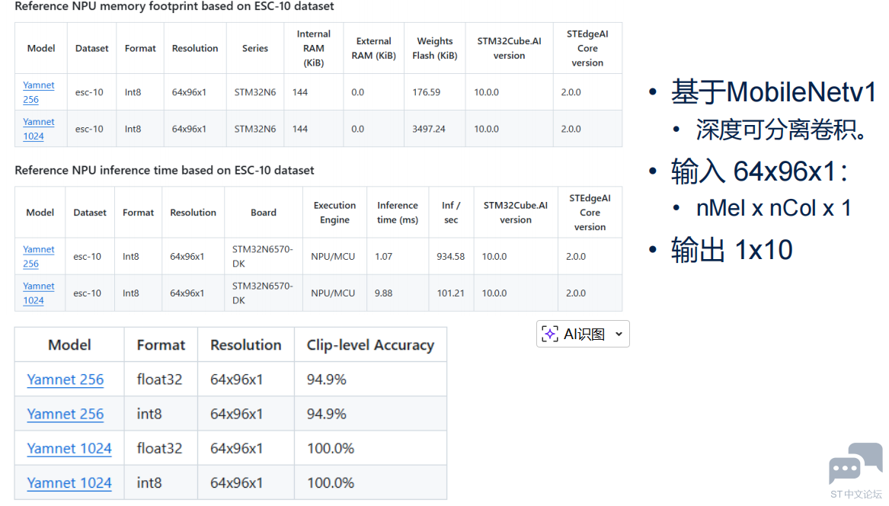Image resolution: width=889 pixels, height=506 pixels.
Task: Click heading 'Reference NPU memory footprint based on ESC-10 dataset'
Action: point(174,6)
